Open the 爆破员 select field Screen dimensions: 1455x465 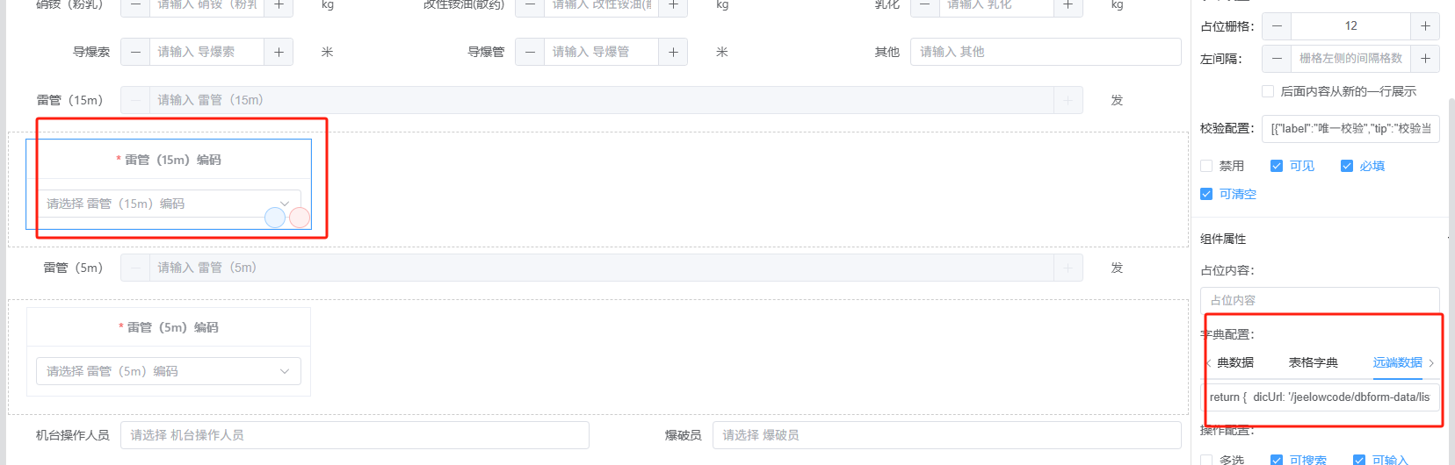click(x=945, y=435)
